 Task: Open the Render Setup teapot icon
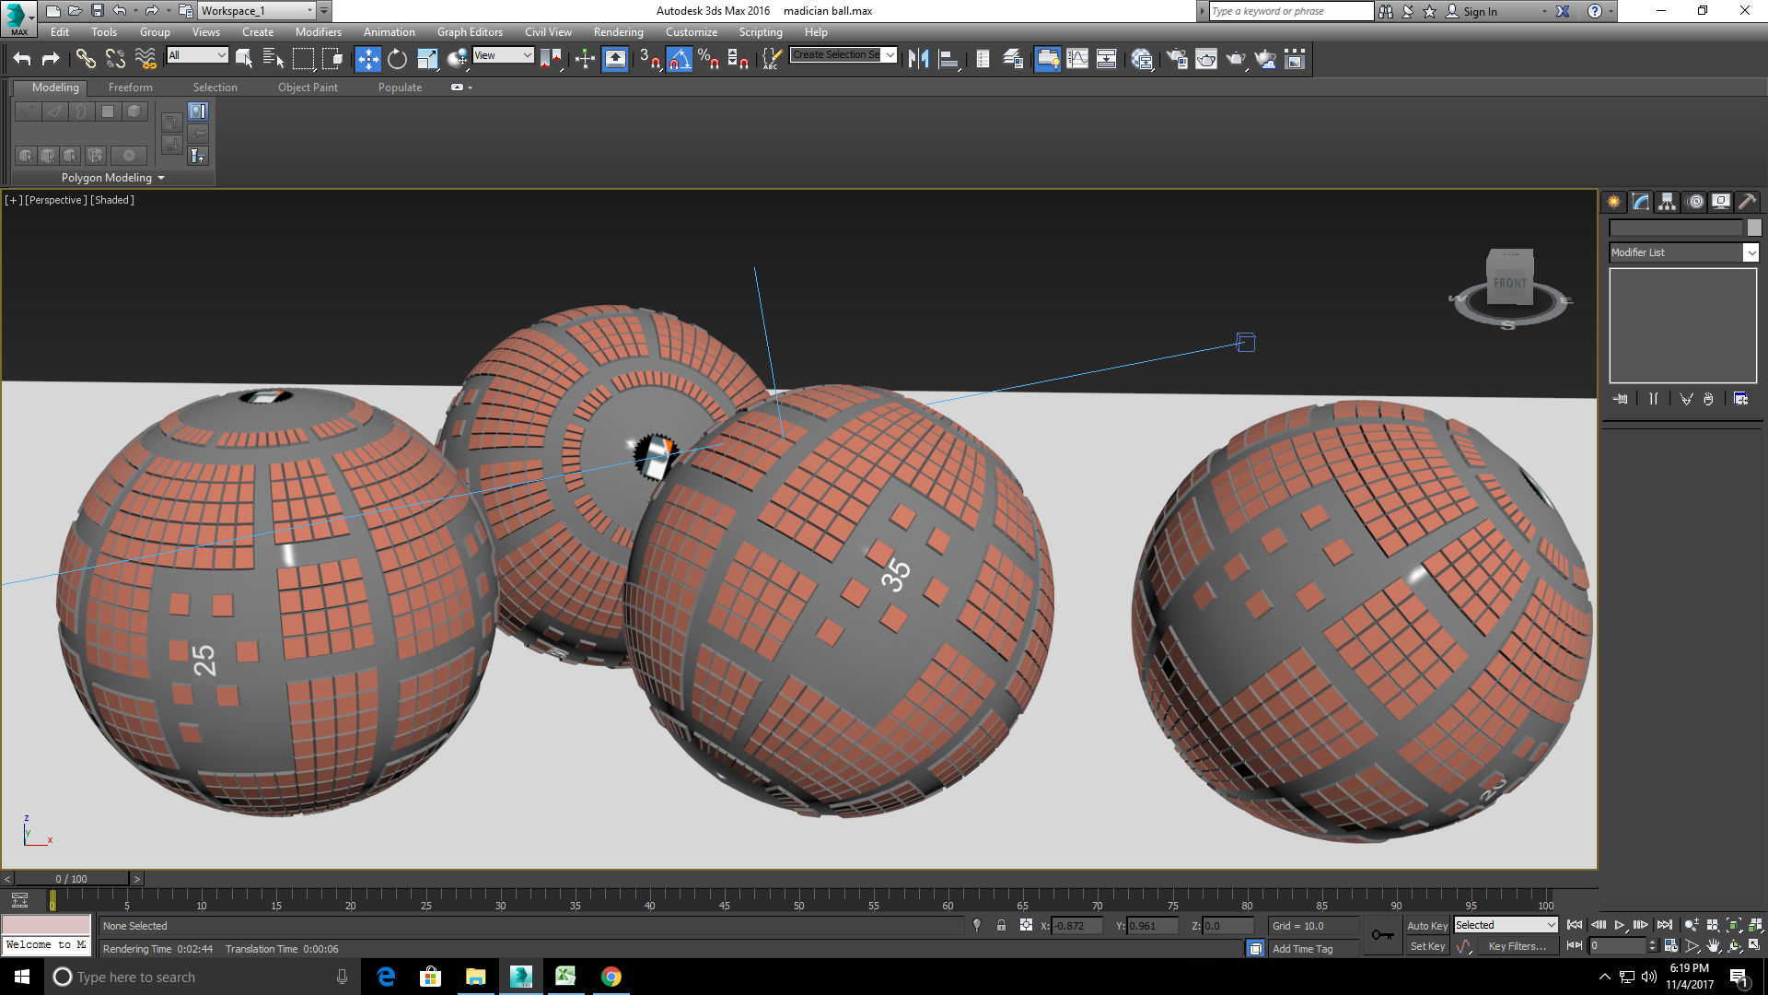point(1177,59)
